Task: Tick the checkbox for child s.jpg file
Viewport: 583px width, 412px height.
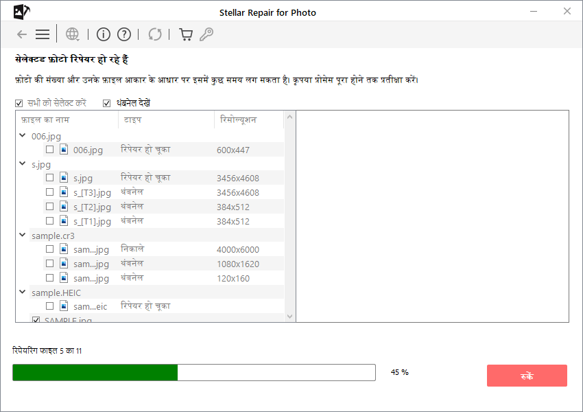Action: pyautogui.click(x=49, y=178)
